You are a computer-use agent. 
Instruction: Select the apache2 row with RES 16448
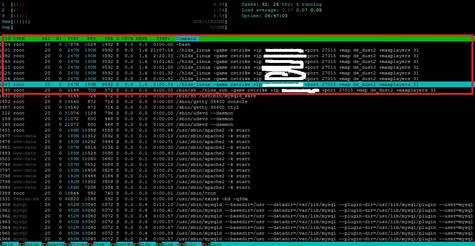[x=237, y=176]
